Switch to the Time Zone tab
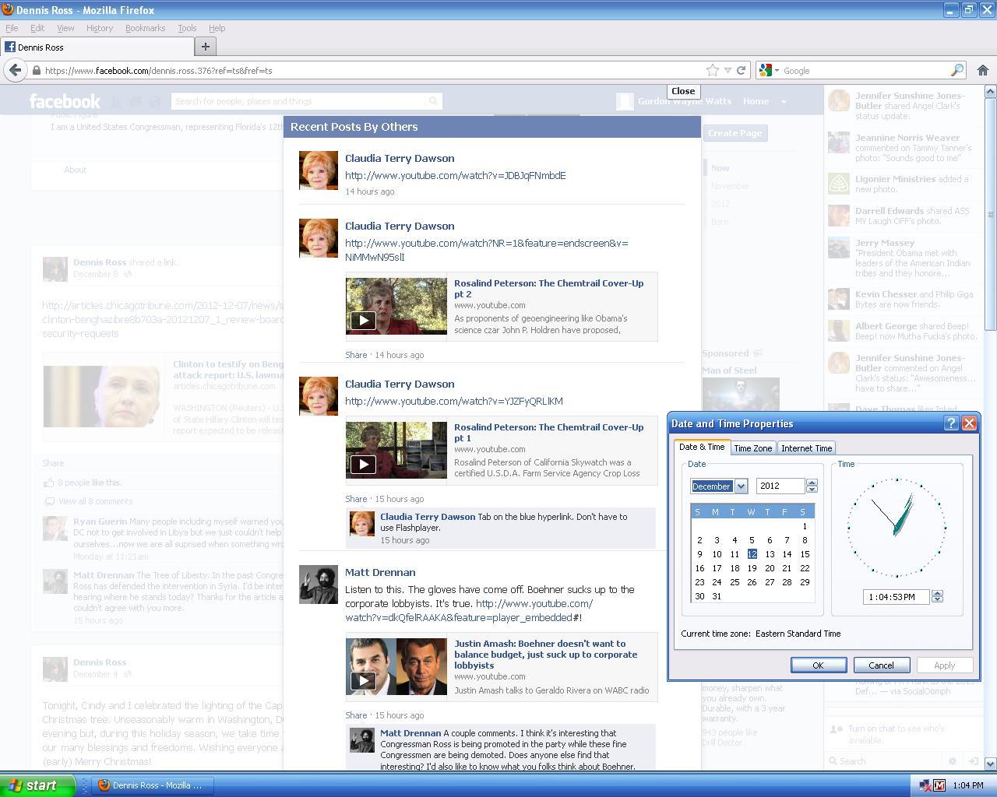Screen dimensions: 997x797 [x=753, y=448]
